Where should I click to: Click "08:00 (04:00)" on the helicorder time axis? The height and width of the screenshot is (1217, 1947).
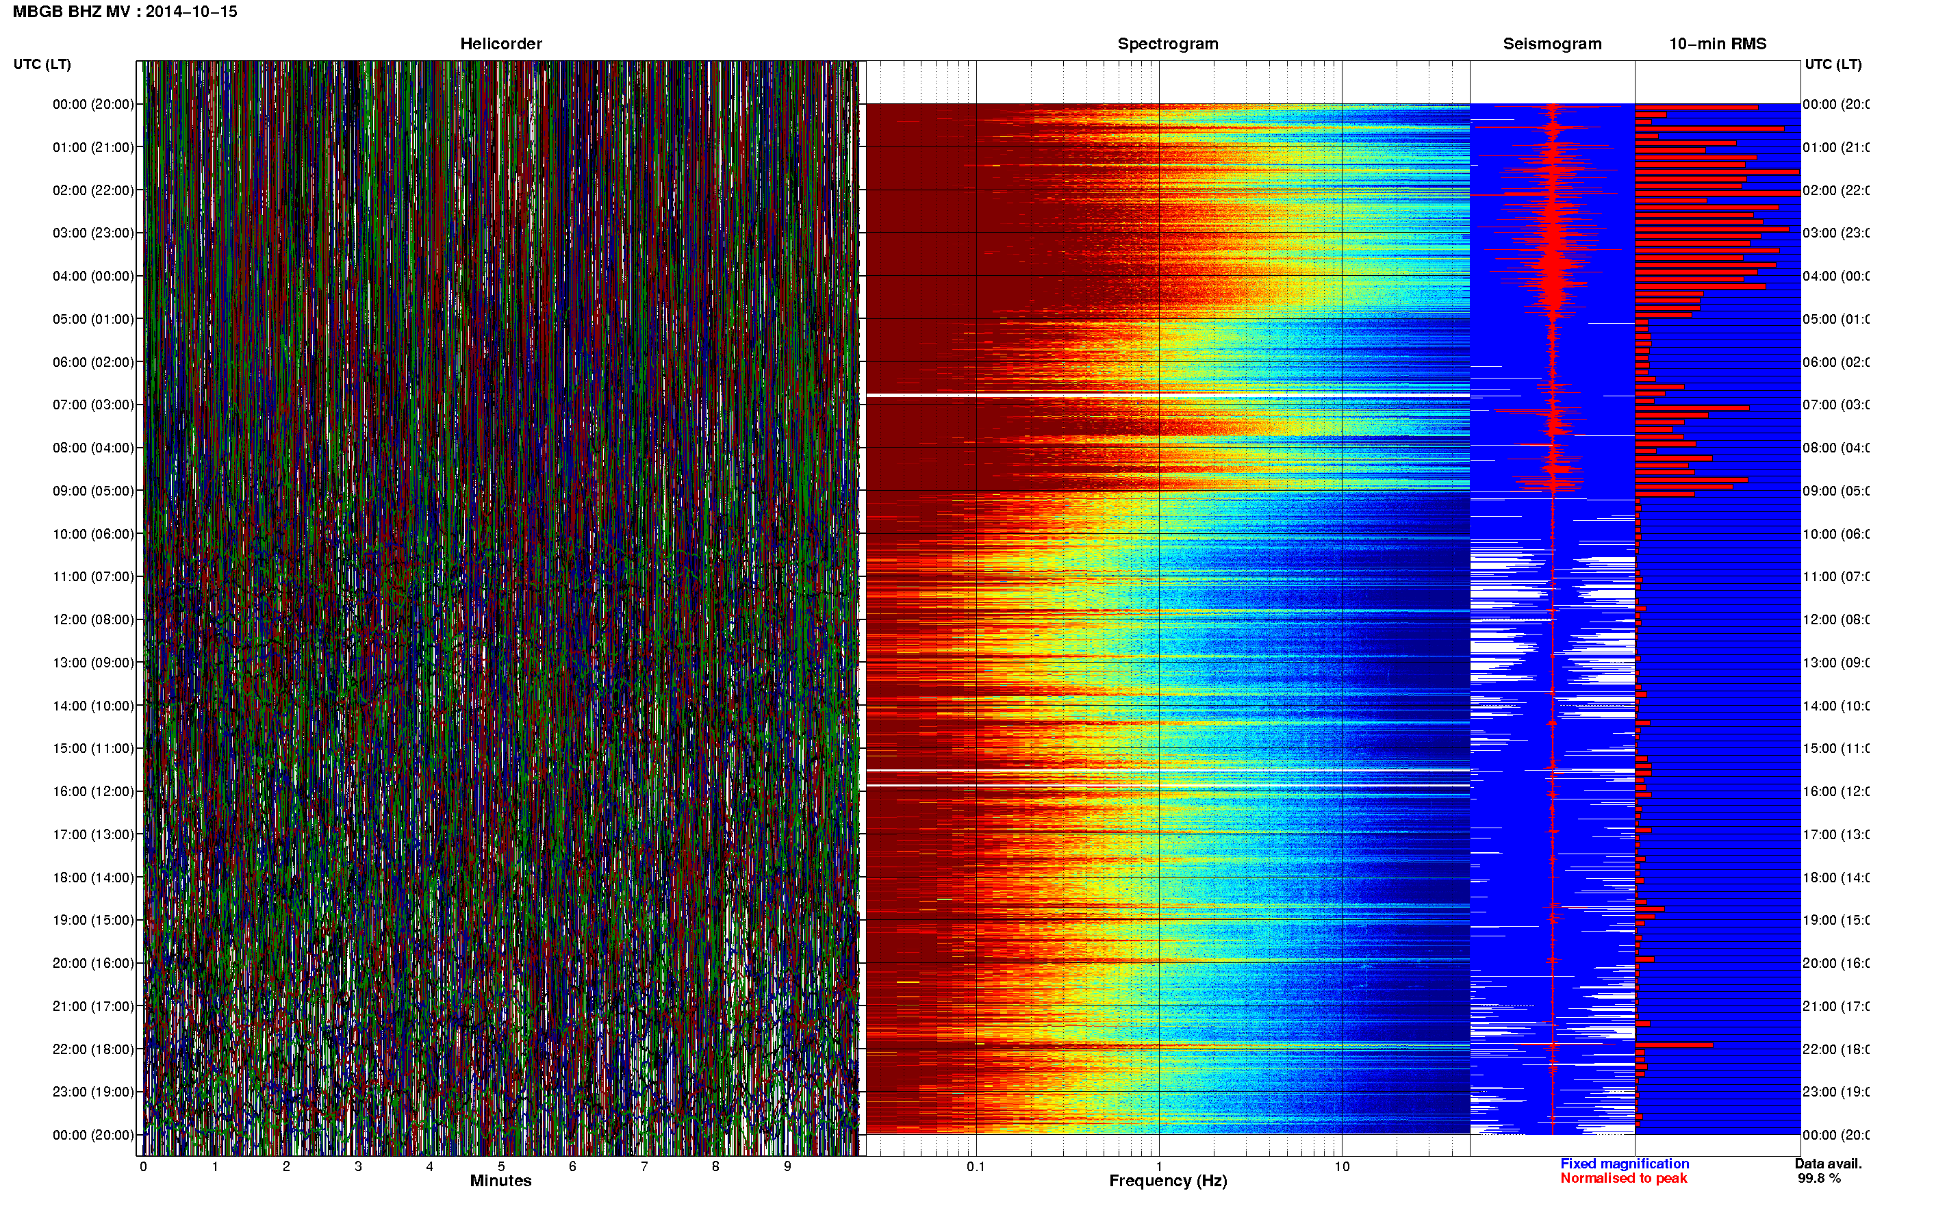click(x=93, y=448)
